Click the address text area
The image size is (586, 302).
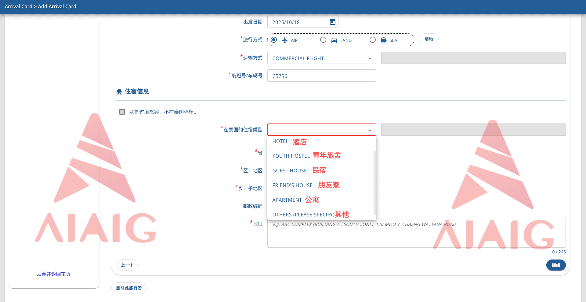(416, 233)
